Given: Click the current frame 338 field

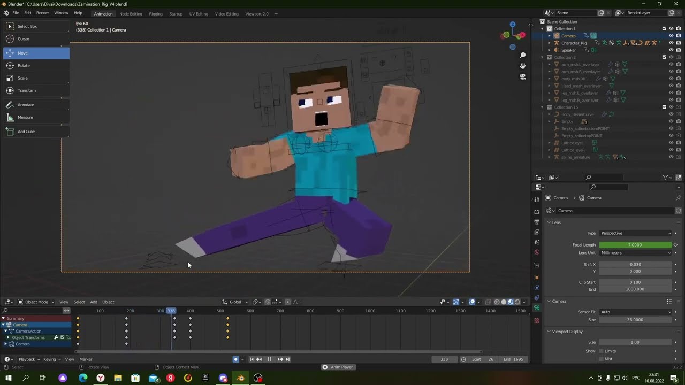Looking at the screenshot, I should tap(444, 359).
